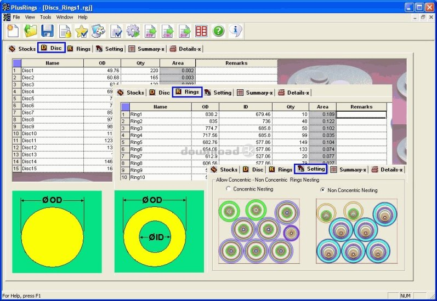
Task: Select Ring3 OD value 774.7
Action: (x=205, y=128)
